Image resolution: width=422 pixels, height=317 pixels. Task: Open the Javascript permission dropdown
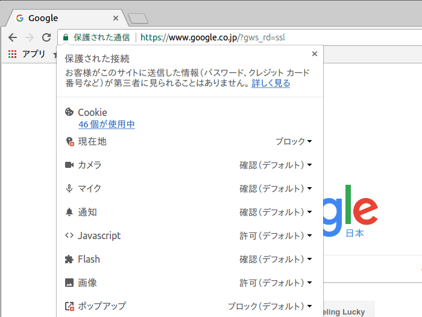(276, 235)
